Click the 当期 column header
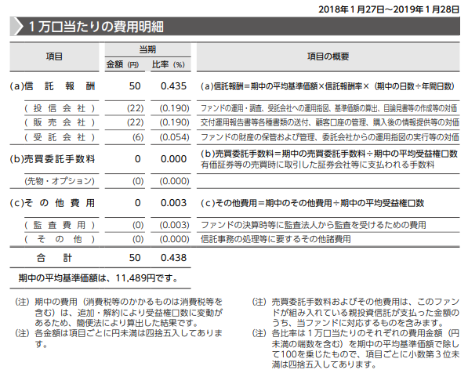The width and height of the screenshot is (468, 377). click(x=147, y=49)
